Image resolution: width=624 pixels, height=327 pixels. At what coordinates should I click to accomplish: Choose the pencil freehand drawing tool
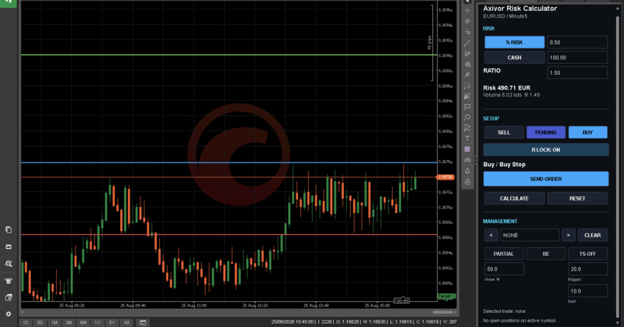(467, 53)
